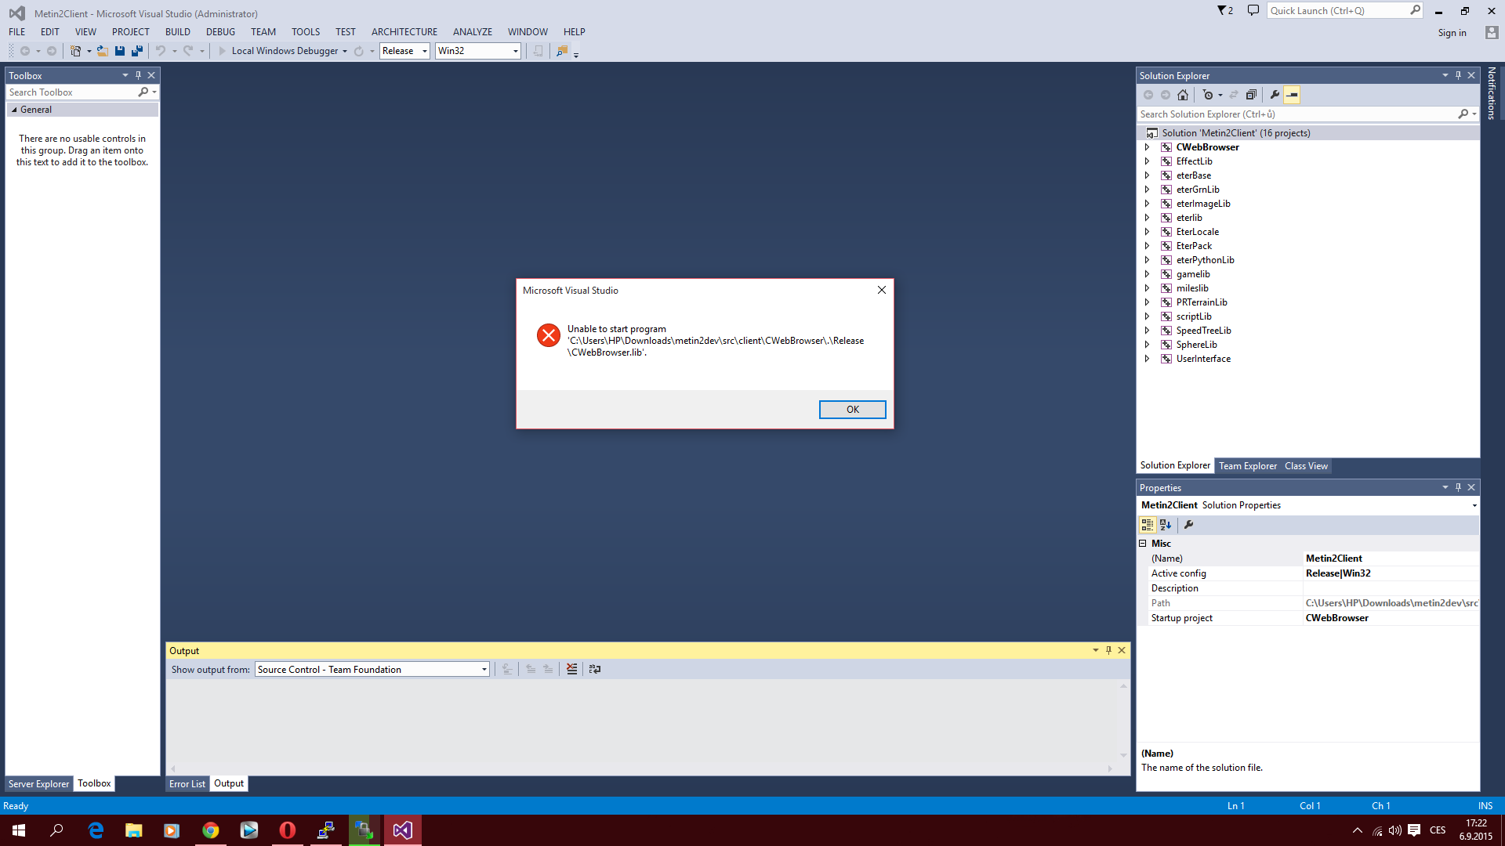Expand the EterPack project node

click(x=1147, y=246)
